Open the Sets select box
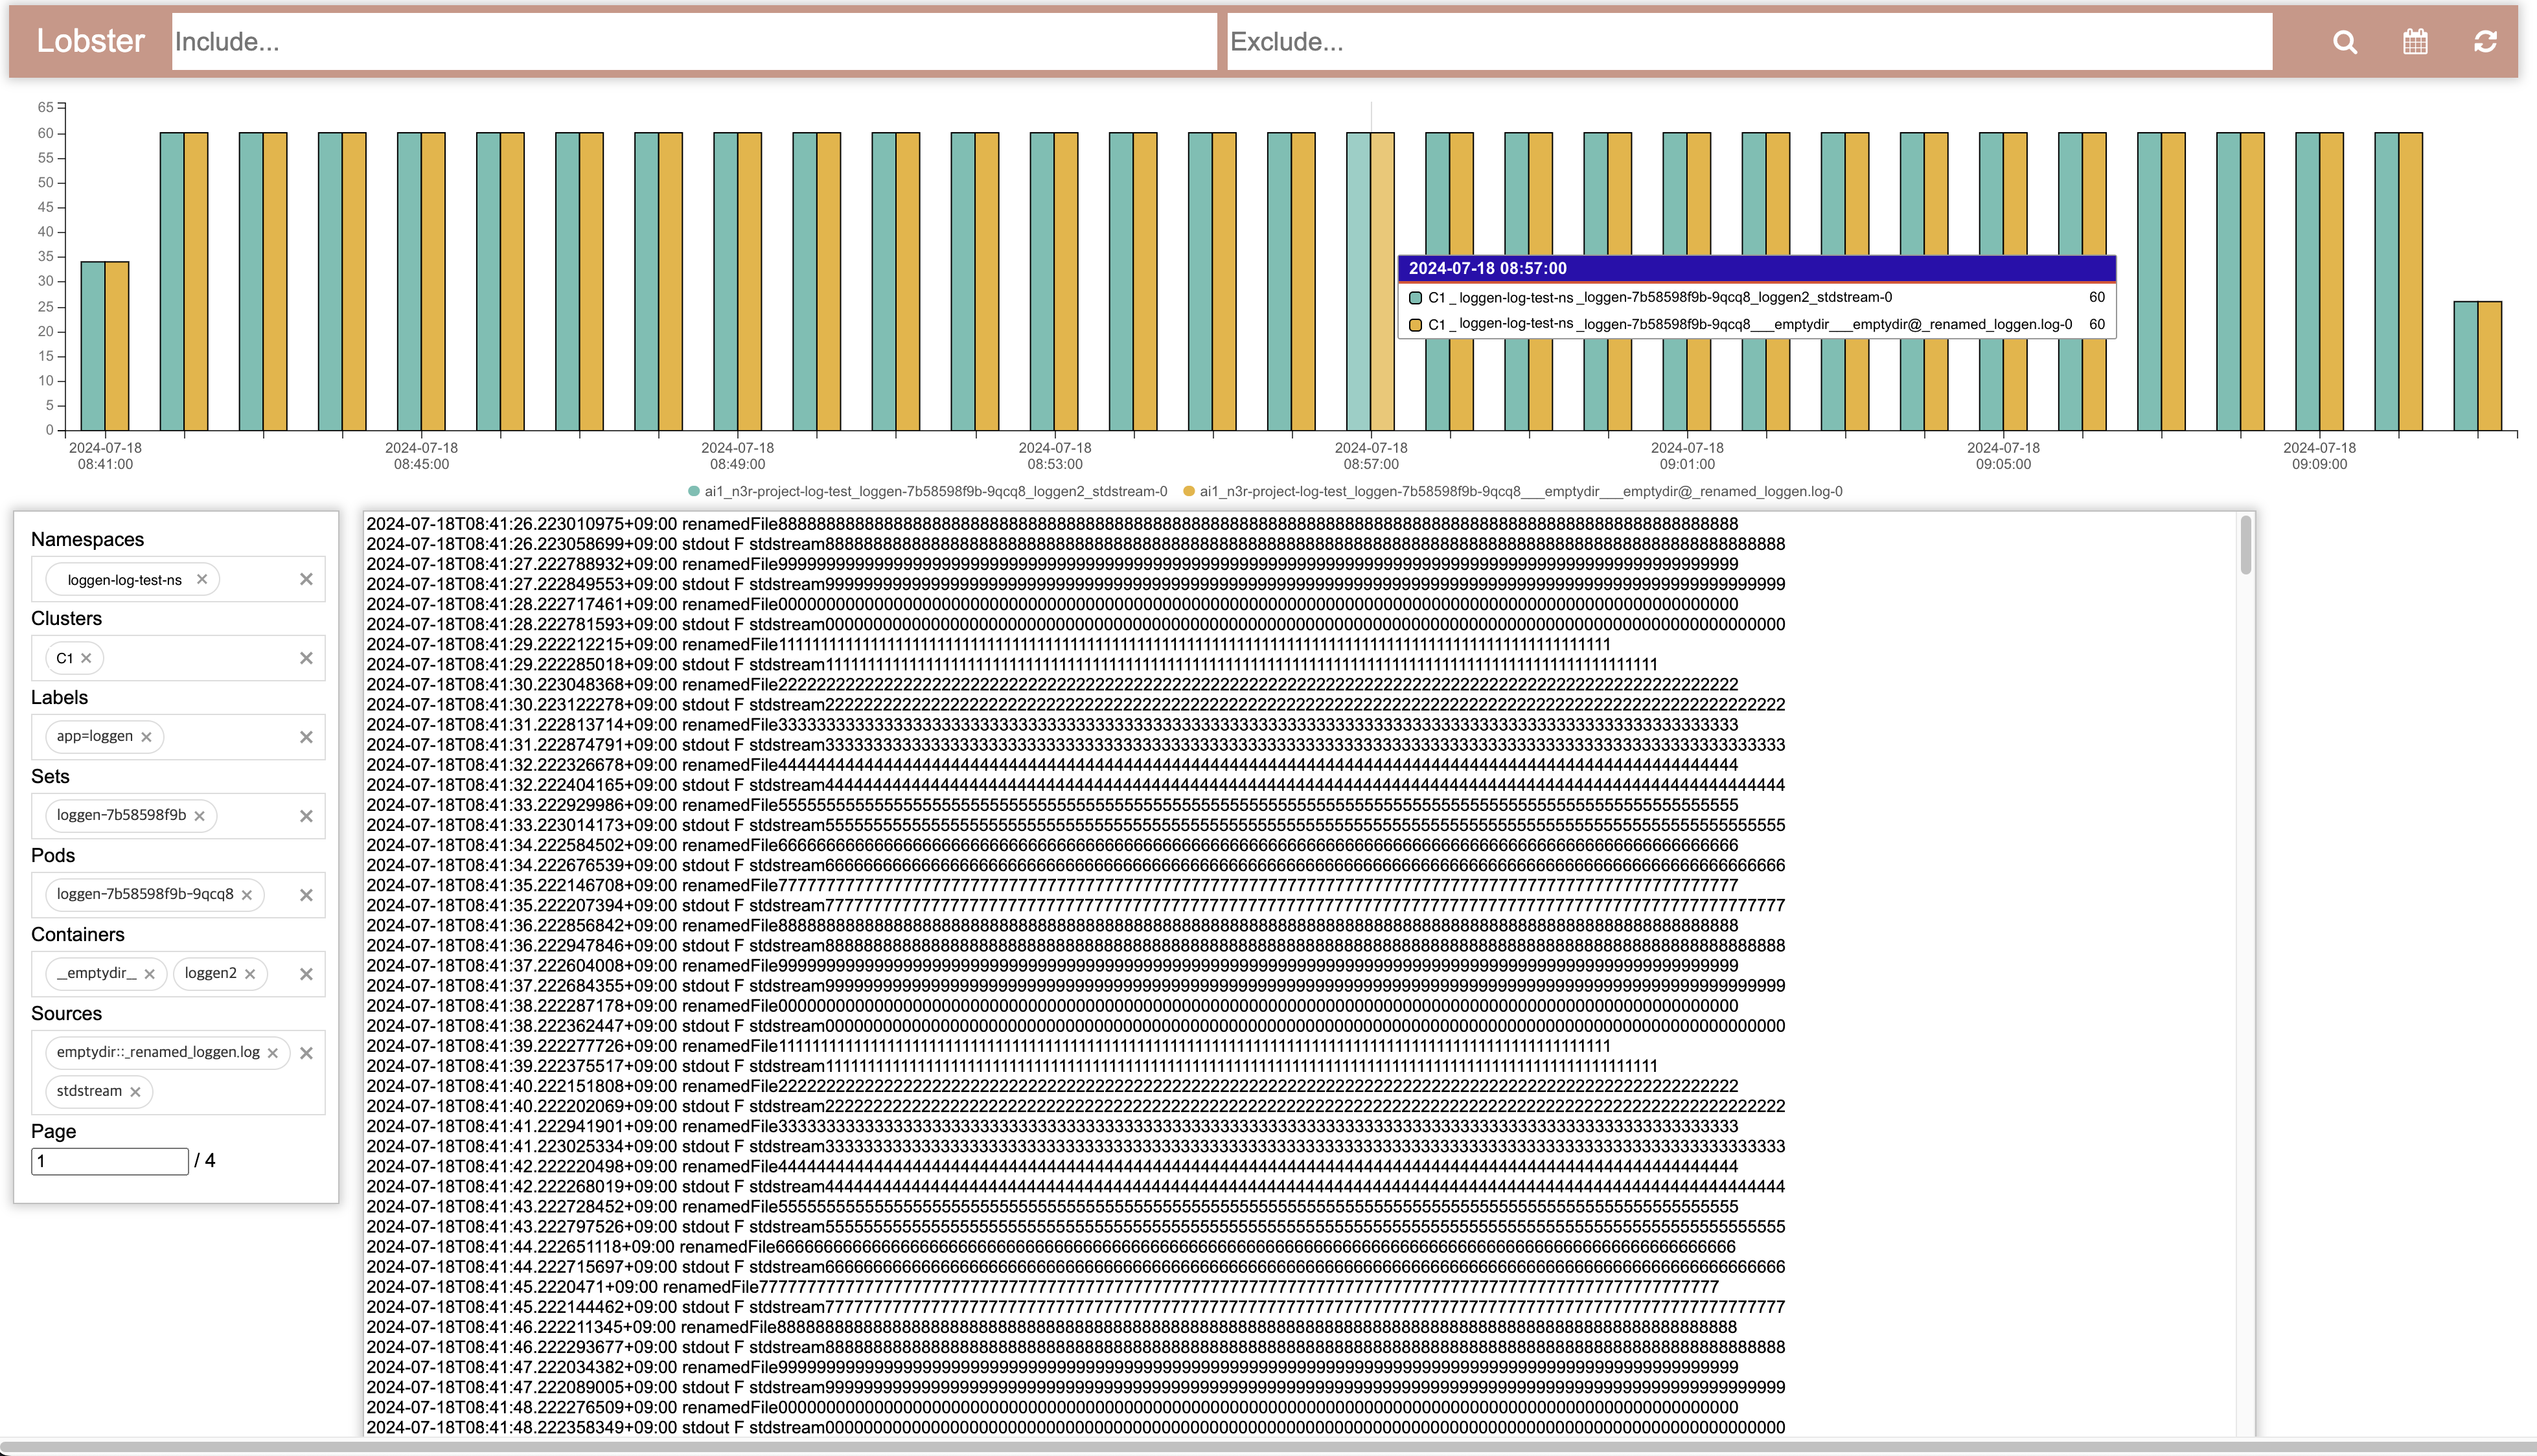Viewport: 2537px width, 1456px height. pyautogui.click(x=178, y=816)
